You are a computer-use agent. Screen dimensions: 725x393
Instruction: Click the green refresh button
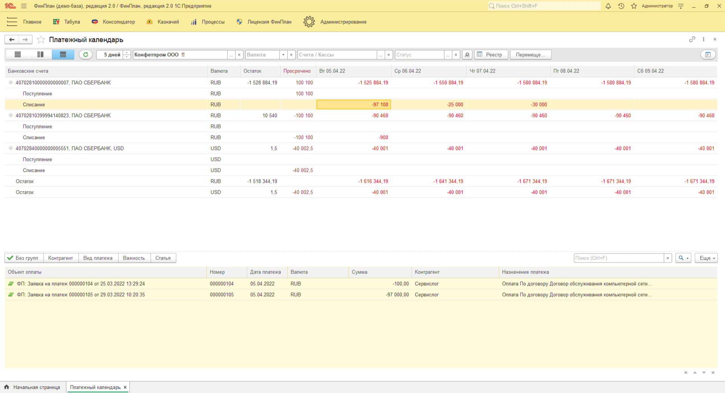(86, 55)
